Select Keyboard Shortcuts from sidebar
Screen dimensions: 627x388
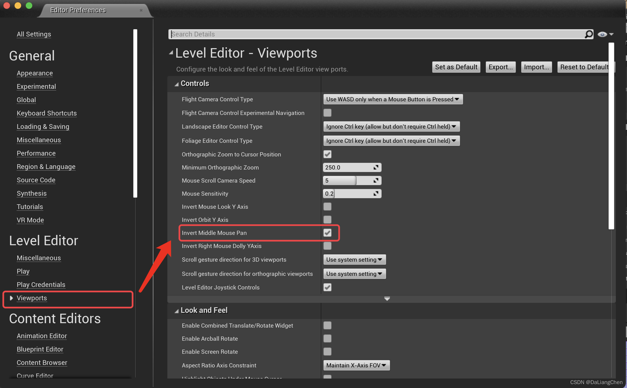[x=47, y=113]
